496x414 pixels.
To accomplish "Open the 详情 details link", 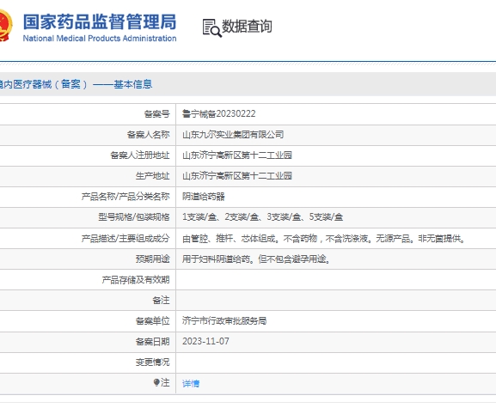I will pos(191,383).
